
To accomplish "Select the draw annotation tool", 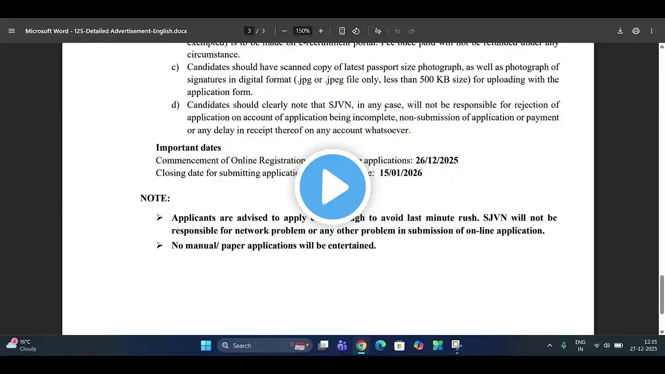I will point(378,31).
